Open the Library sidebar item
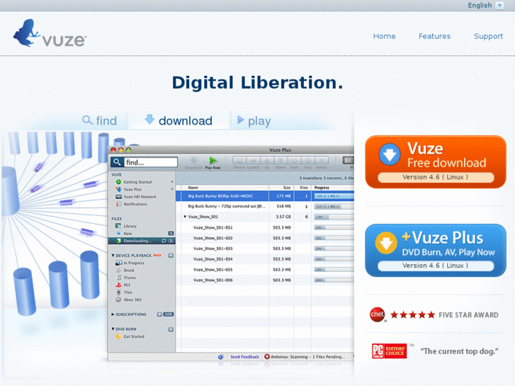The width and height of the screenshot is (515, 386). coord(130,226)
